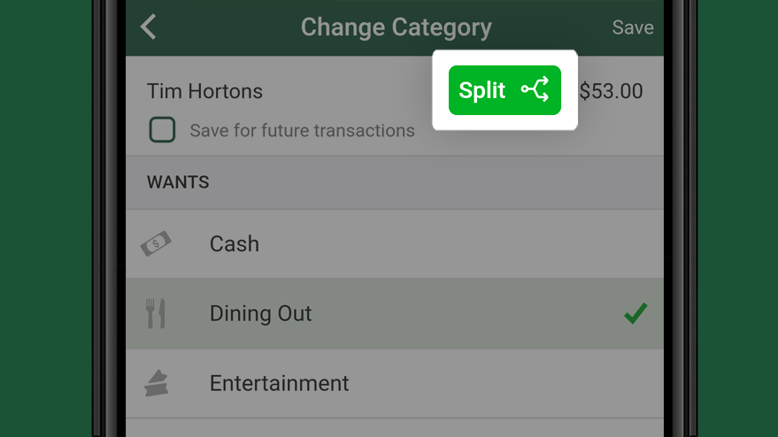778x437 pixels.
Task: Choose the Dining Out category
Action: [x=395, y=313]
